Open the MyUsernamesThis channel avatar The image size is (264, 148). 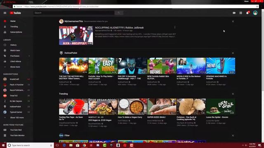(x=61, y=21)
